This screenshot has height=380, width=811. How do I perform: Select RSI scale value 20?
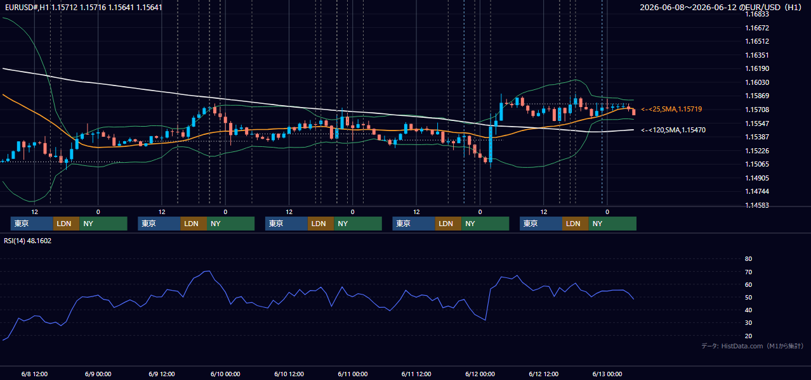[748, 336]
